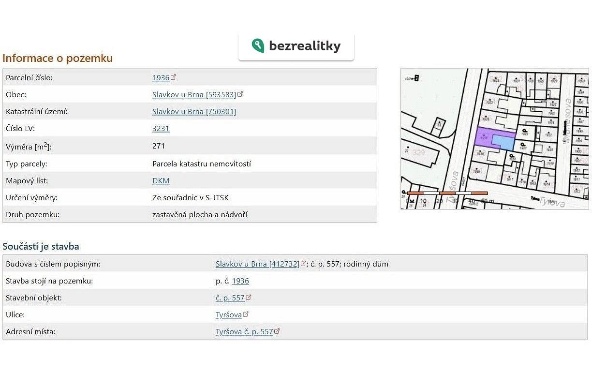
Task: Click external-link icon in the Ulice row
Action: coord(246,314)
